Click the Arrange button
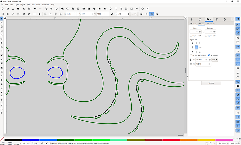The image size is (241, 145). (x=211, y=83)
